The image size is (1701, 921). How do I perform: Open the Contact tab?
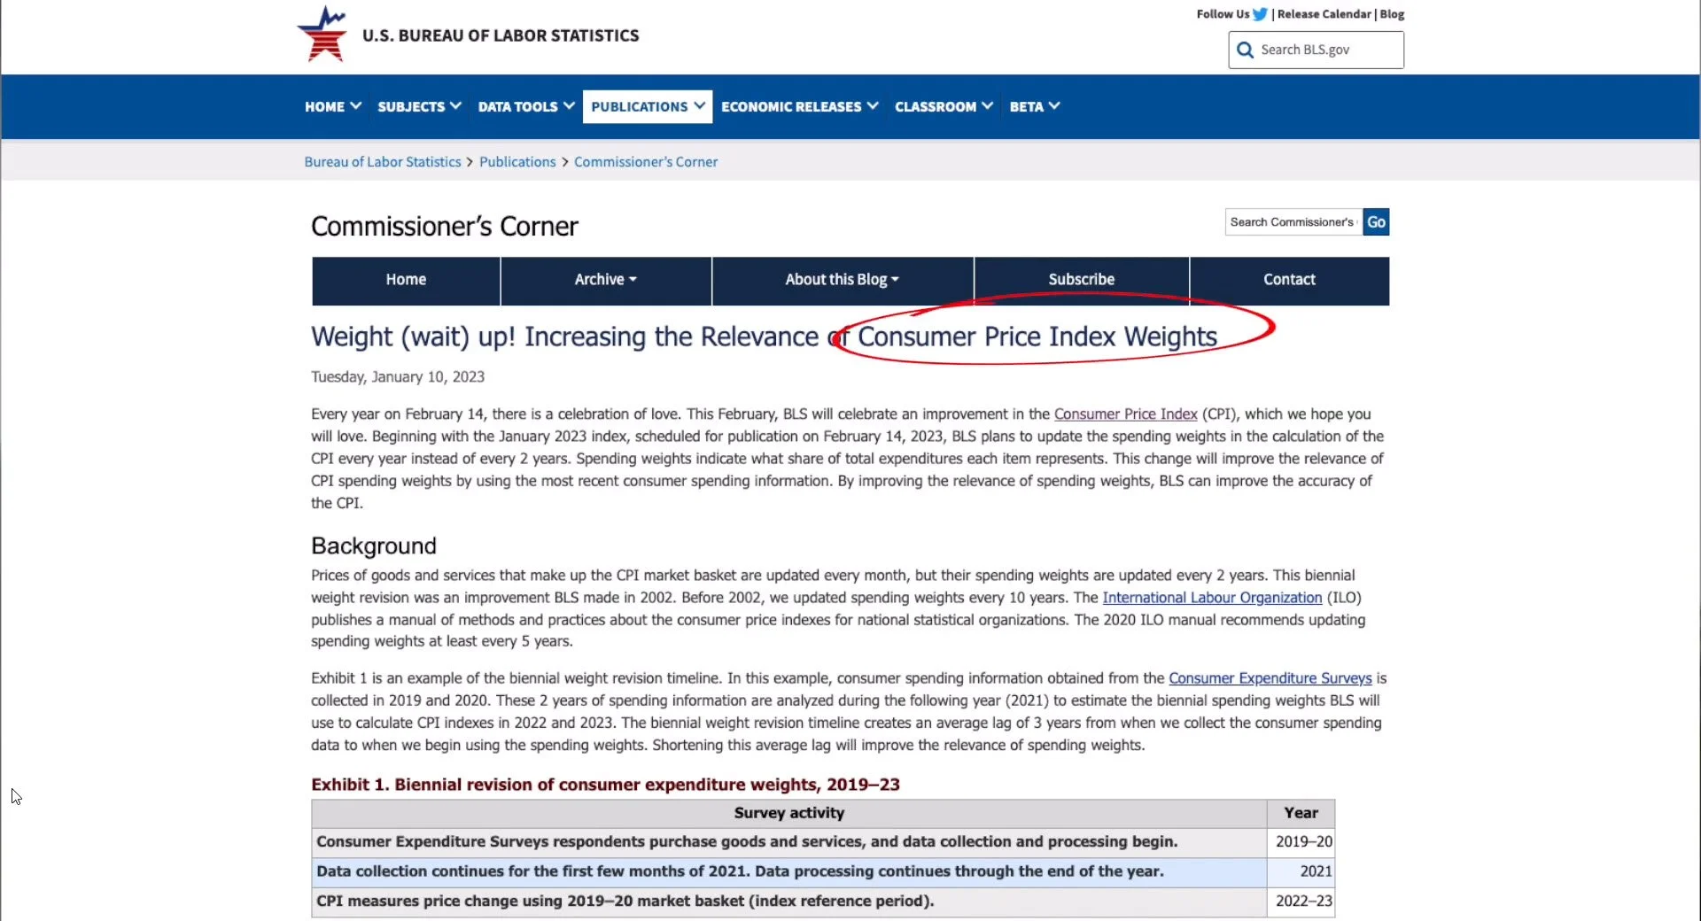point(1289,280)
